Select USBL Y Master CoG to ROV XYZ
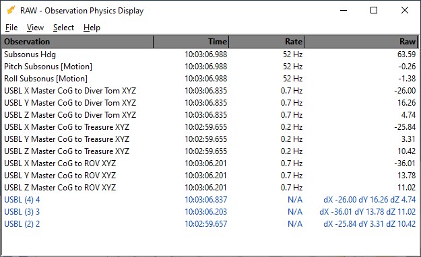 [210, 176]
